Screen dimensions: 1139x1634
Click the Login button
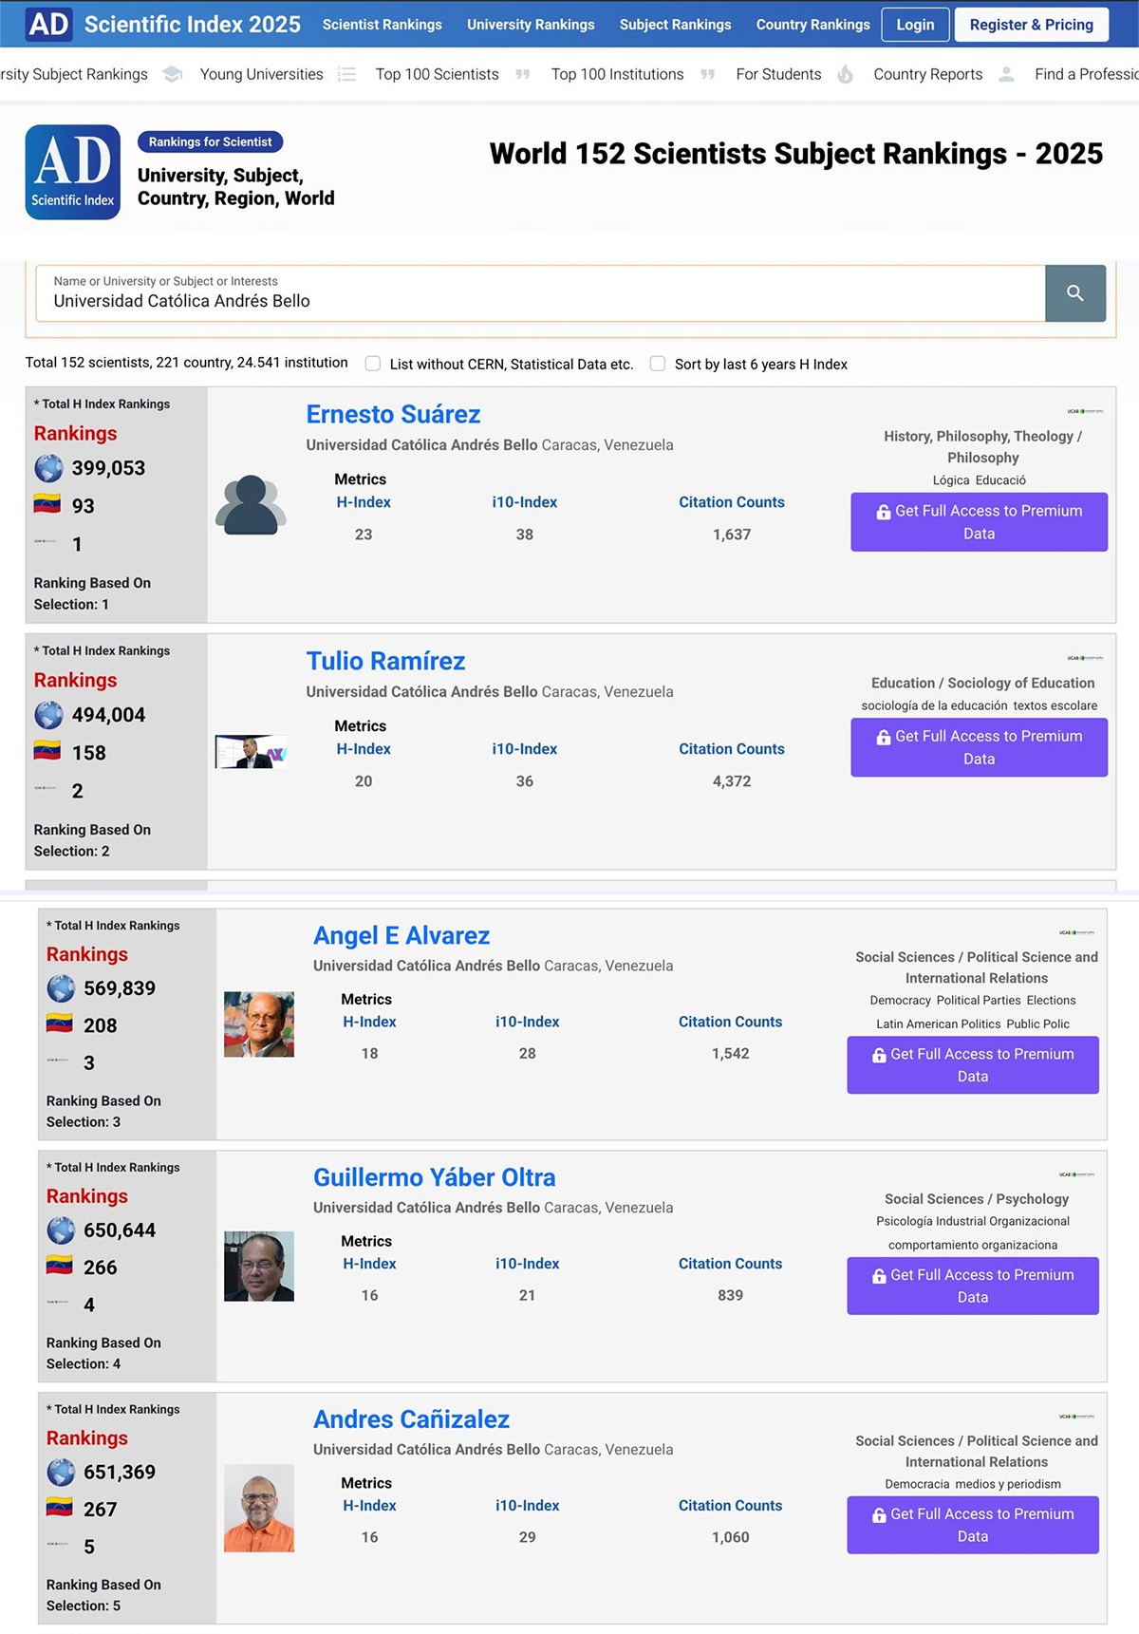[x=915, y=25]
